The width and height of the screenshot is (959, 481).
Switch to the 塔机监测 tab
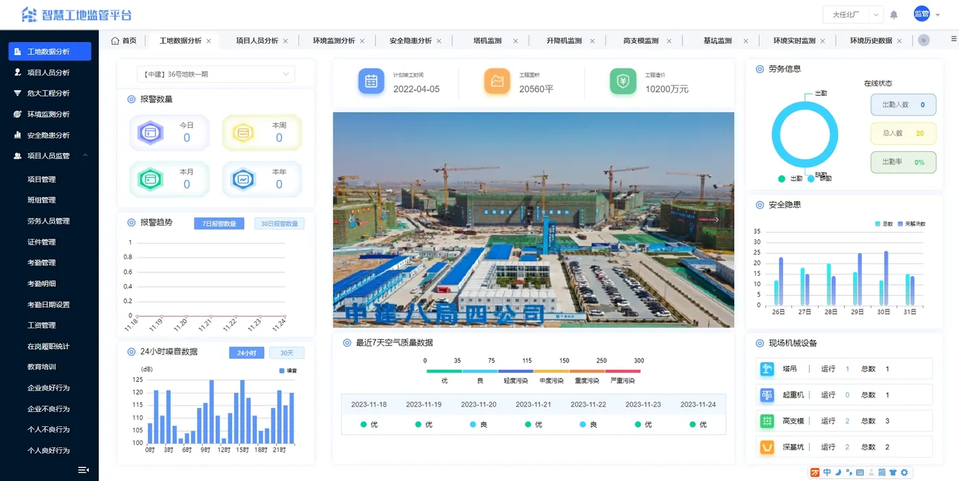coord(488,41)
